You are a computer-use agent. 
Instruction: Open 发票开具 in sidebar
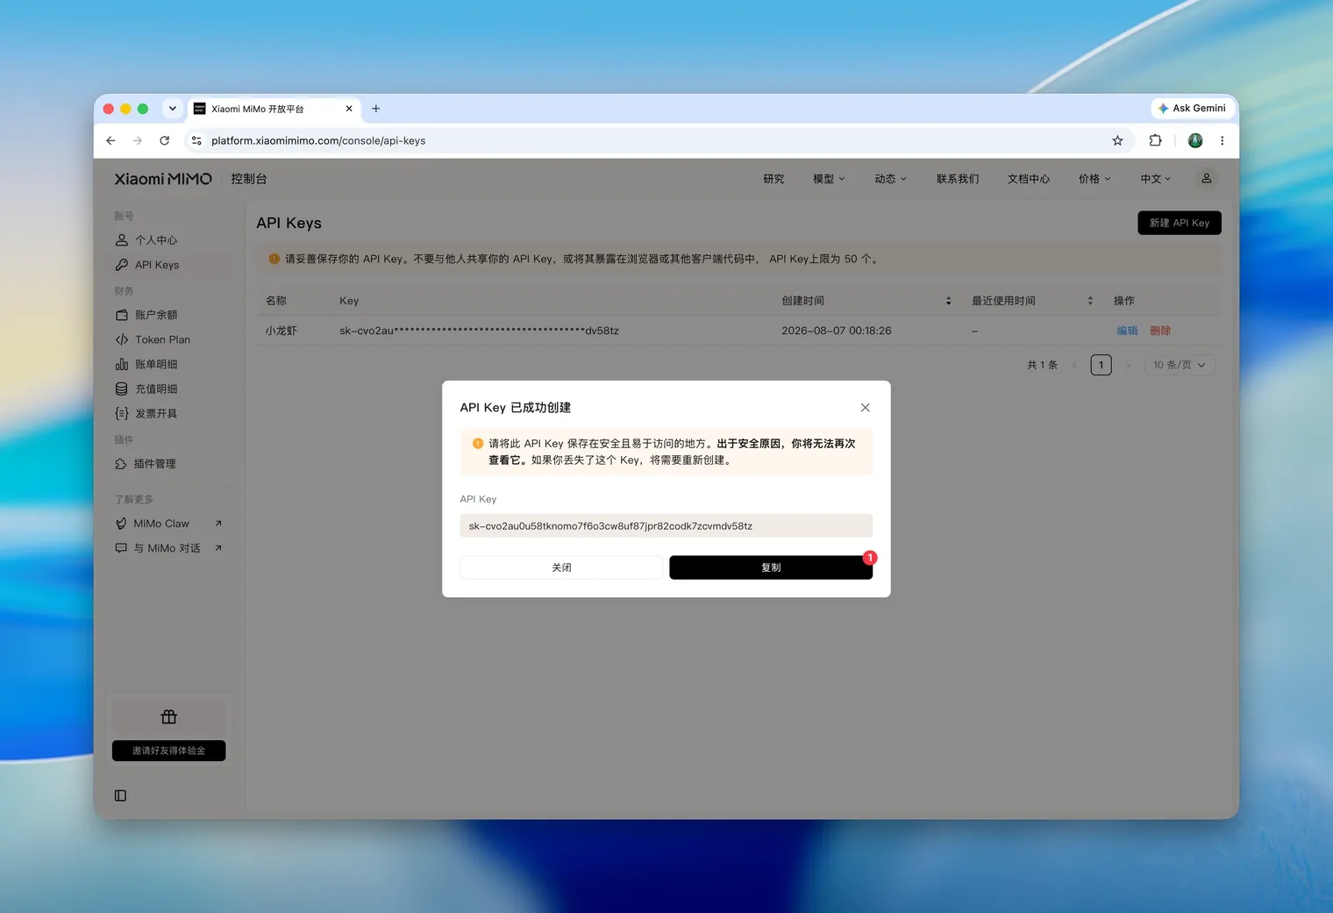(x=170, y=413)
